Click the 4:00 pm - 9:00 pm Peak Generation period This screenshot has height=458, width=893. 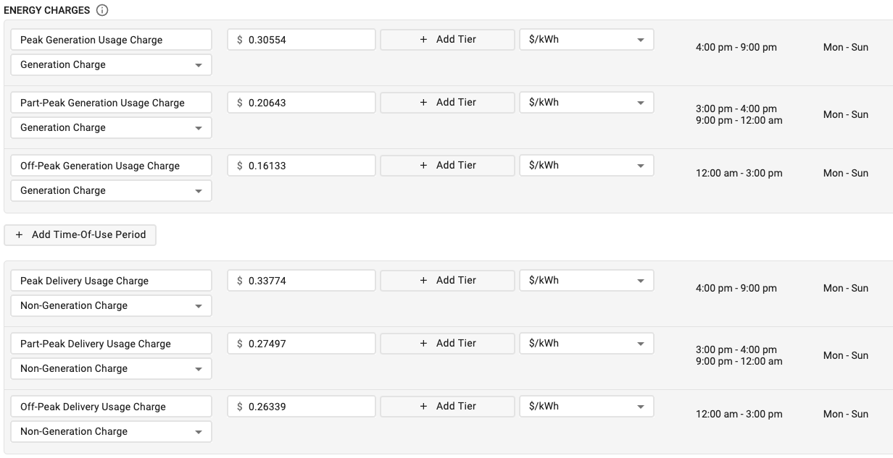click(x=736, y=48)
